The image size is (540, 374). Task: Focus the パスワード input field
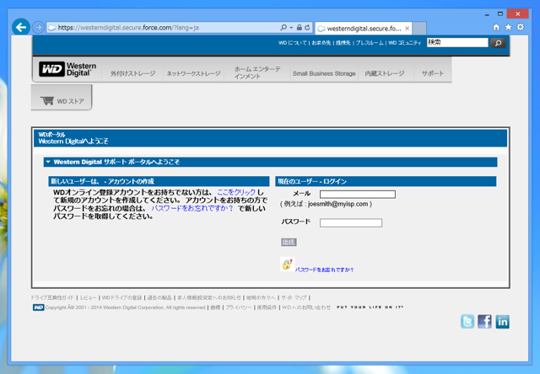[351, 222]
